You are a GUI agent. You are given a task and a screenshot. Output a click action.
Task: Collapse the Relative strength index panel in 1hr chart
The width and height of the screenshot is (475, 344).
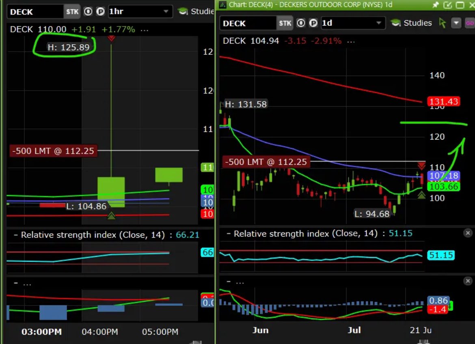[x=15, y=235]
